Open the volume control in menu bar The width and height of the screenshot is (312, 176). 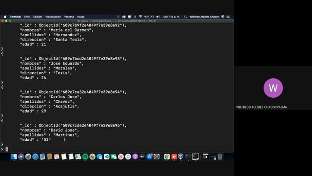tap(158, 17)
